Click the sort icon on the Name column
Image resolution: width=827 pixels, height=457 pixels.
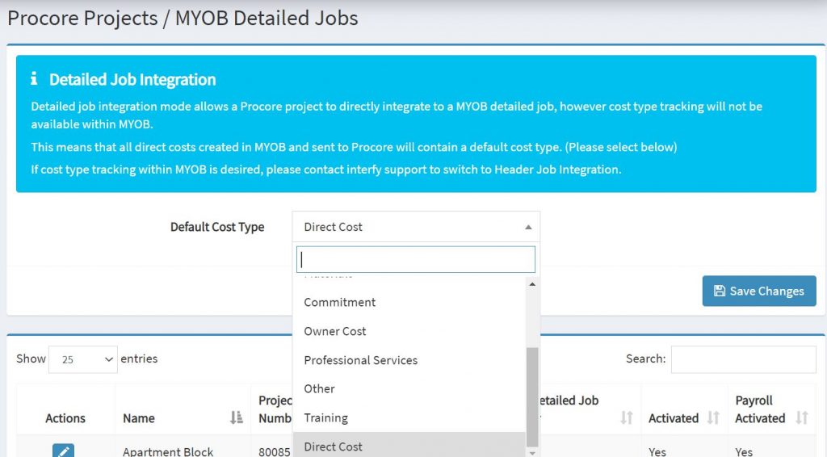pyautogui.click(x=237, y=418)
